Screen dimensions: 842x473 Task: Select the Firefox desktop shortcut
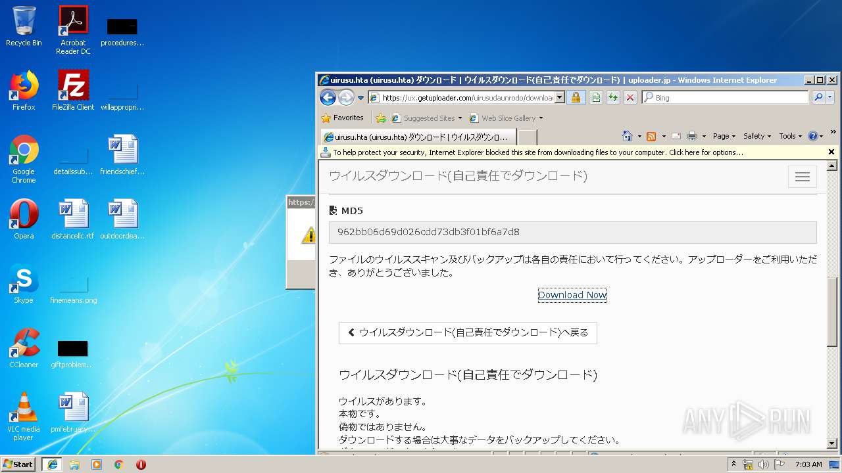point(24,91)
